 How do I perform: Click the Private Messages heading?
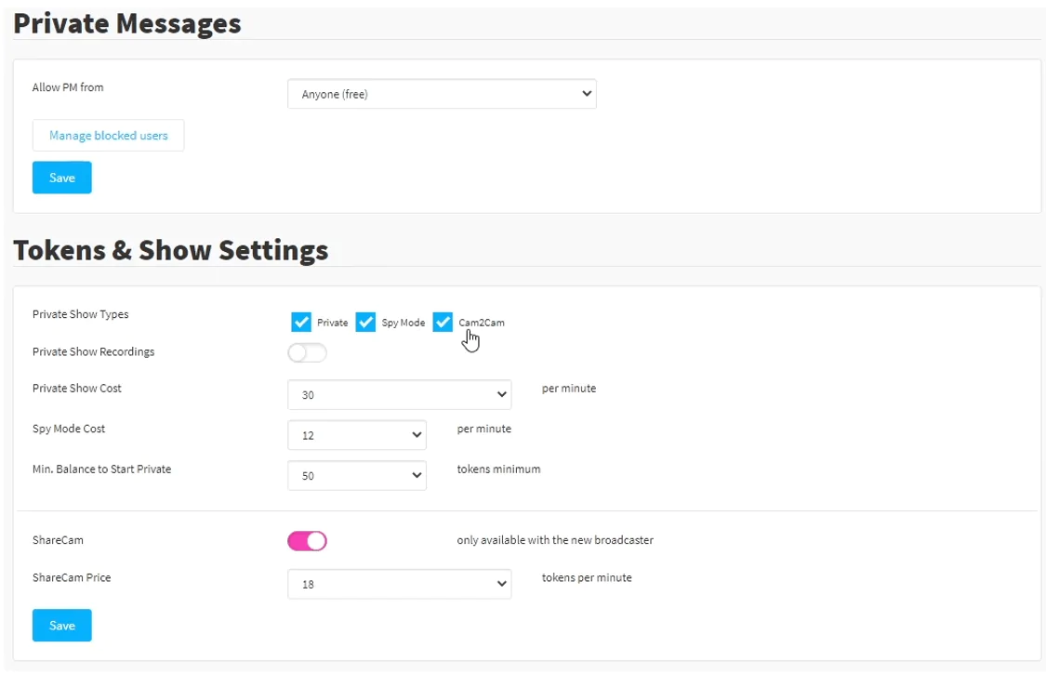pyautogui.click(x=126, y=23)
